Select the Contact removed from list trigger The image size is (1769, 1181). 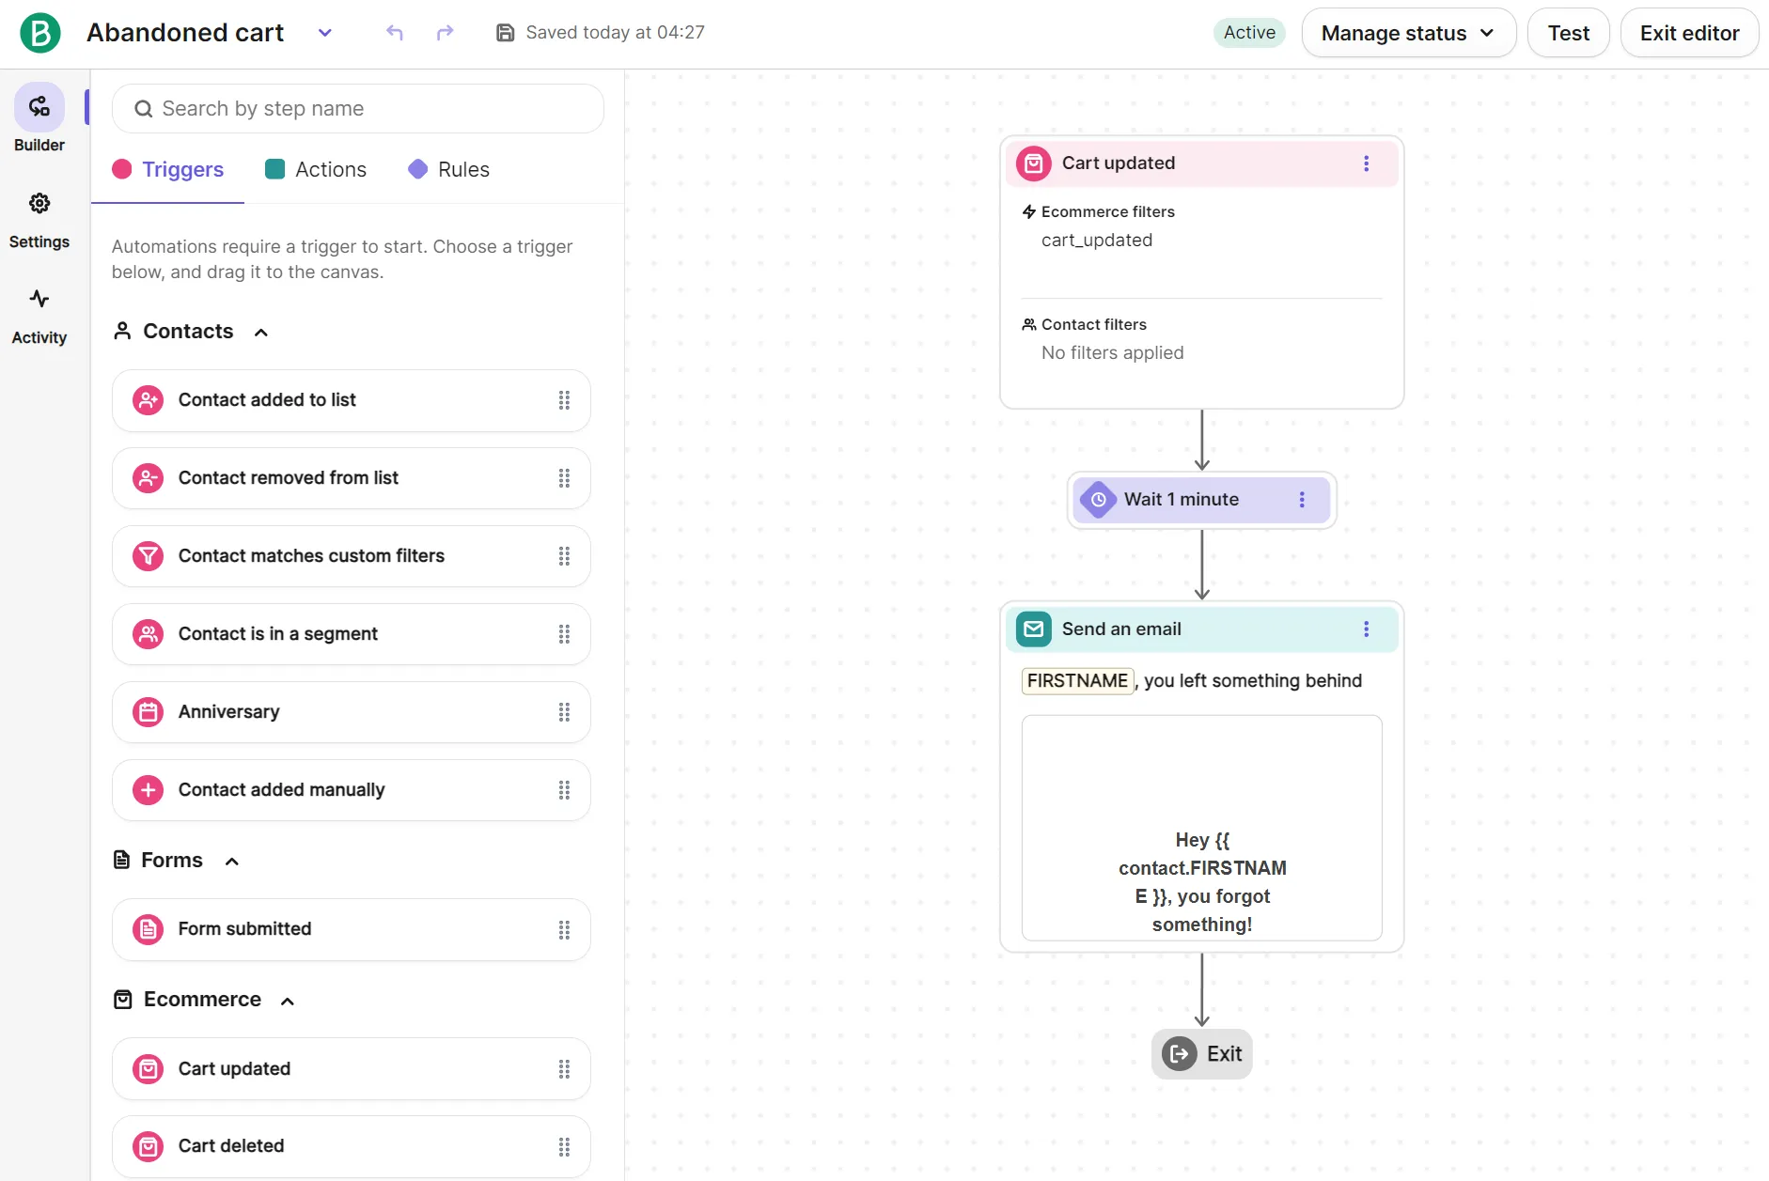pyautogui.click(x=352, y=478)
